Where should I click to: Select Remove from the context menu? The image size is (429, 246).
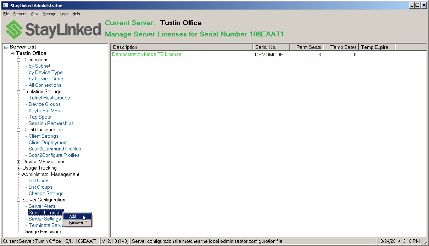[x=76, y=222]
